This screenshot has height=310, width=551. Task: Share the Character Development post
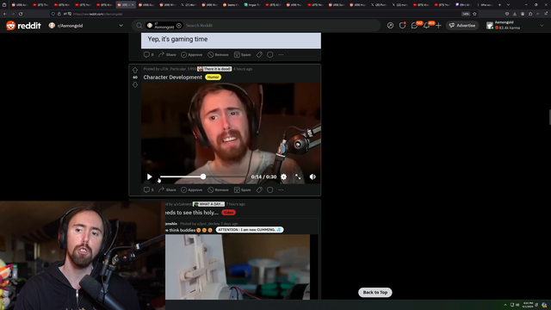pos(167,189)
